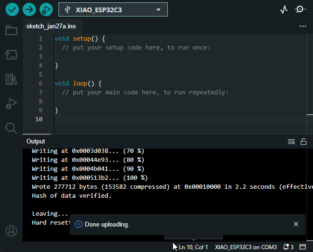Click the XIAO_ESP32C3 on COM3 status
313x252 pixels.
(246, 247)
